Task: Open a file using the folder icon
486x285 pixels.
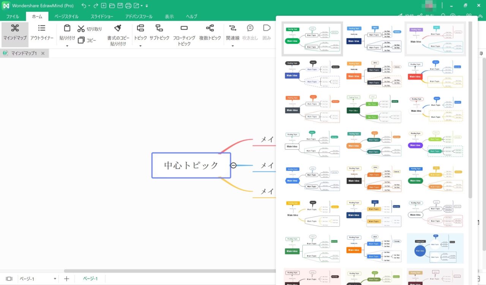Action: tap(112, 6)
